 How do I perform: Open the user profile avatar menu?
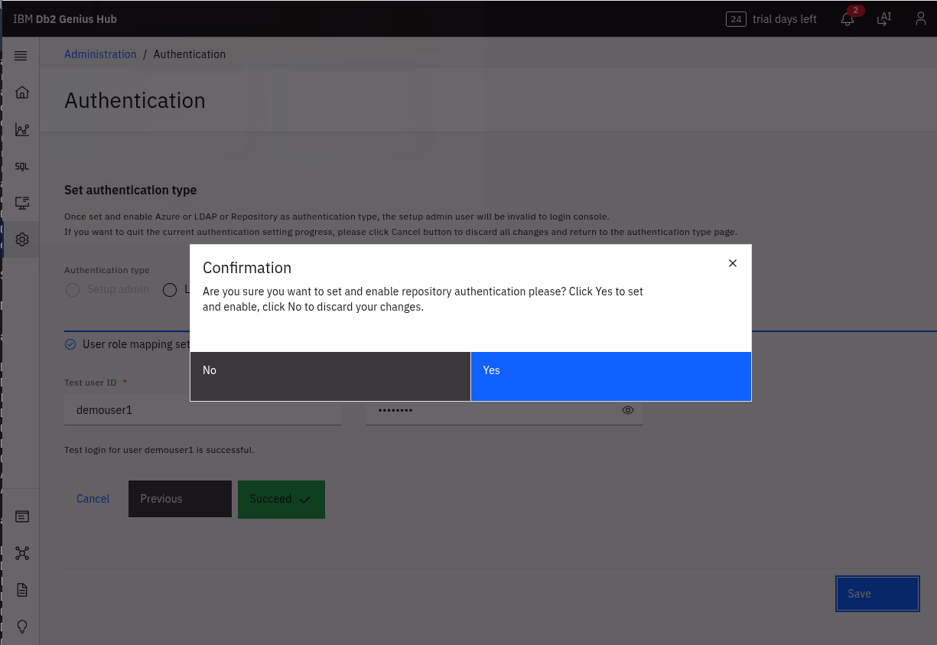[x=920, y=18]
